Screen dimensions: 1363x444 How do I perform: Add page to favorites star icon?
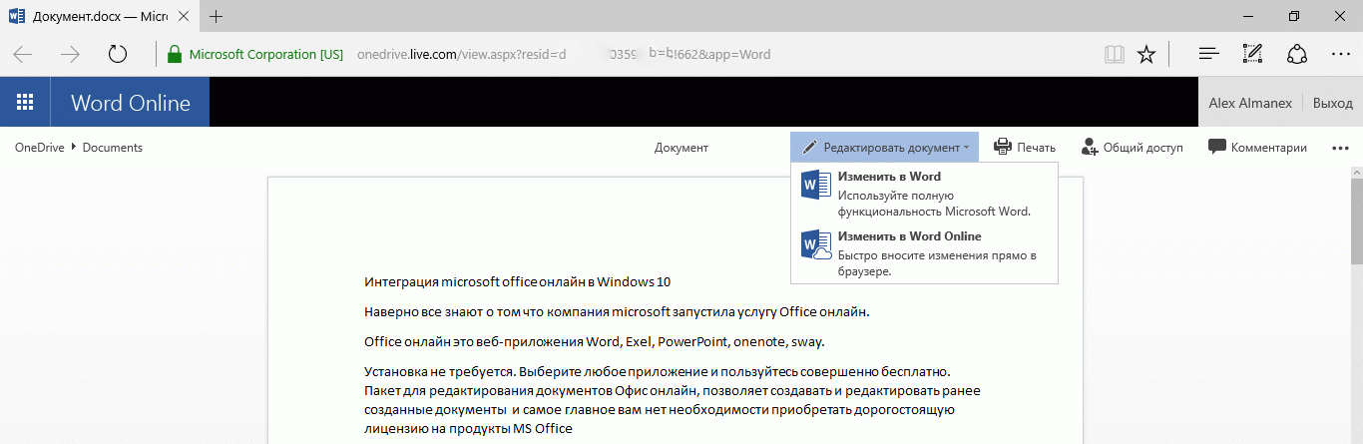tap(1146, 55)
